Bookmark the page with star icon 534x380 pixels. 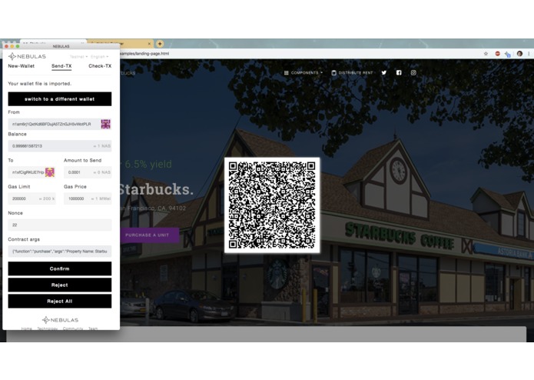coord(486,54)
